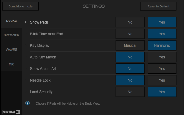Turn off Load Security with No
The width and height of the screenshot is (184, 115).
click(130, 92)
